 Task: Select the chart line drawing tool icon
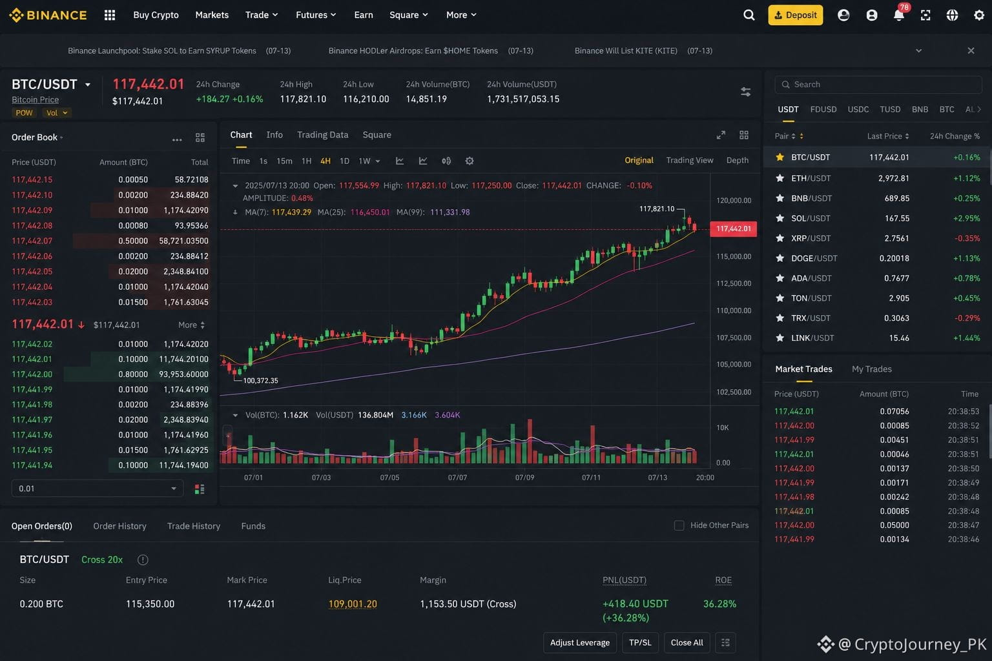[423, 161]
